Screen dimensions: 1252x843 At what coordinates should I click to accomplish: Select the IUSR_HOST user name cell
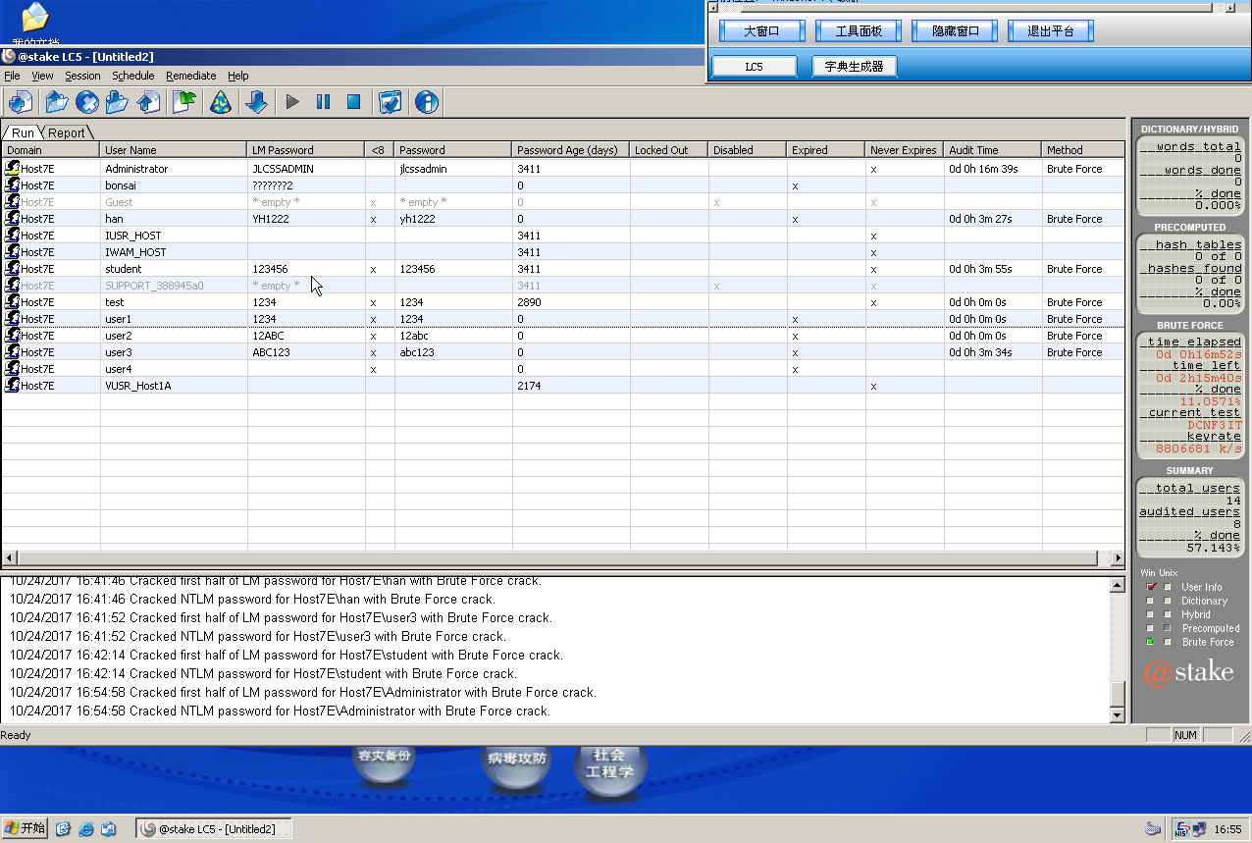pos(173,236)
